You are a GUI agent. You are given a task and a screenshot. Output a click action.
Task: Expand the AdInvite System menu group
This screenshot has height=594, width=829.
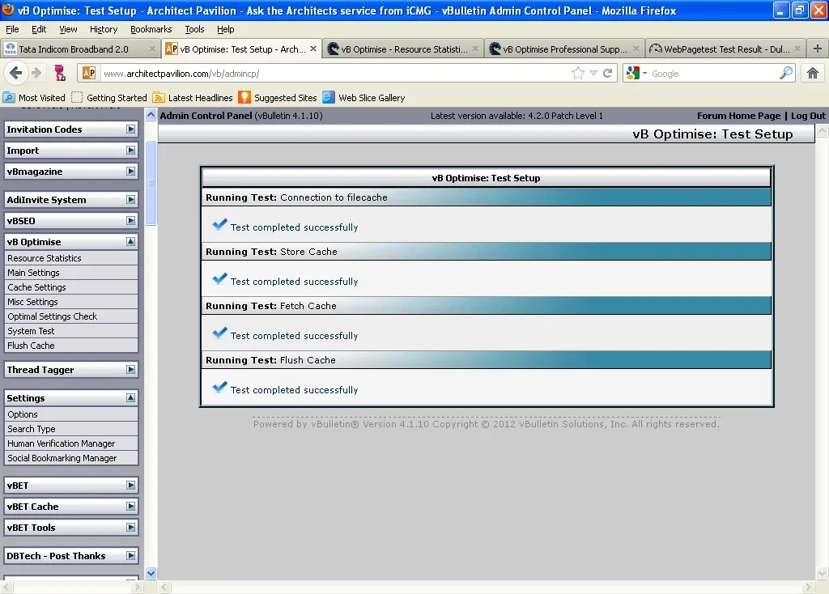(x=130, y=200)
